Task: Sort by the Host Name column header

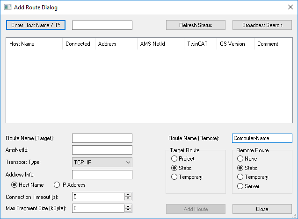Action: [34, 44]
